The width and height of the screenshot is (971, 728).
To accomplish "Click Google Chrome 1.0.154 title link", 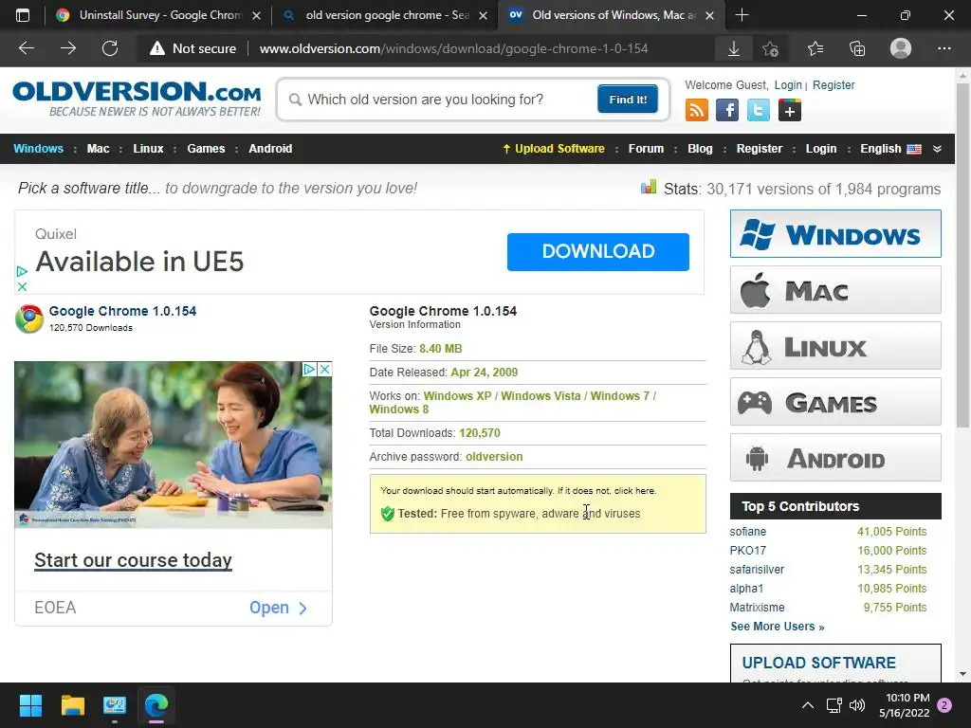I will [122, 311].
